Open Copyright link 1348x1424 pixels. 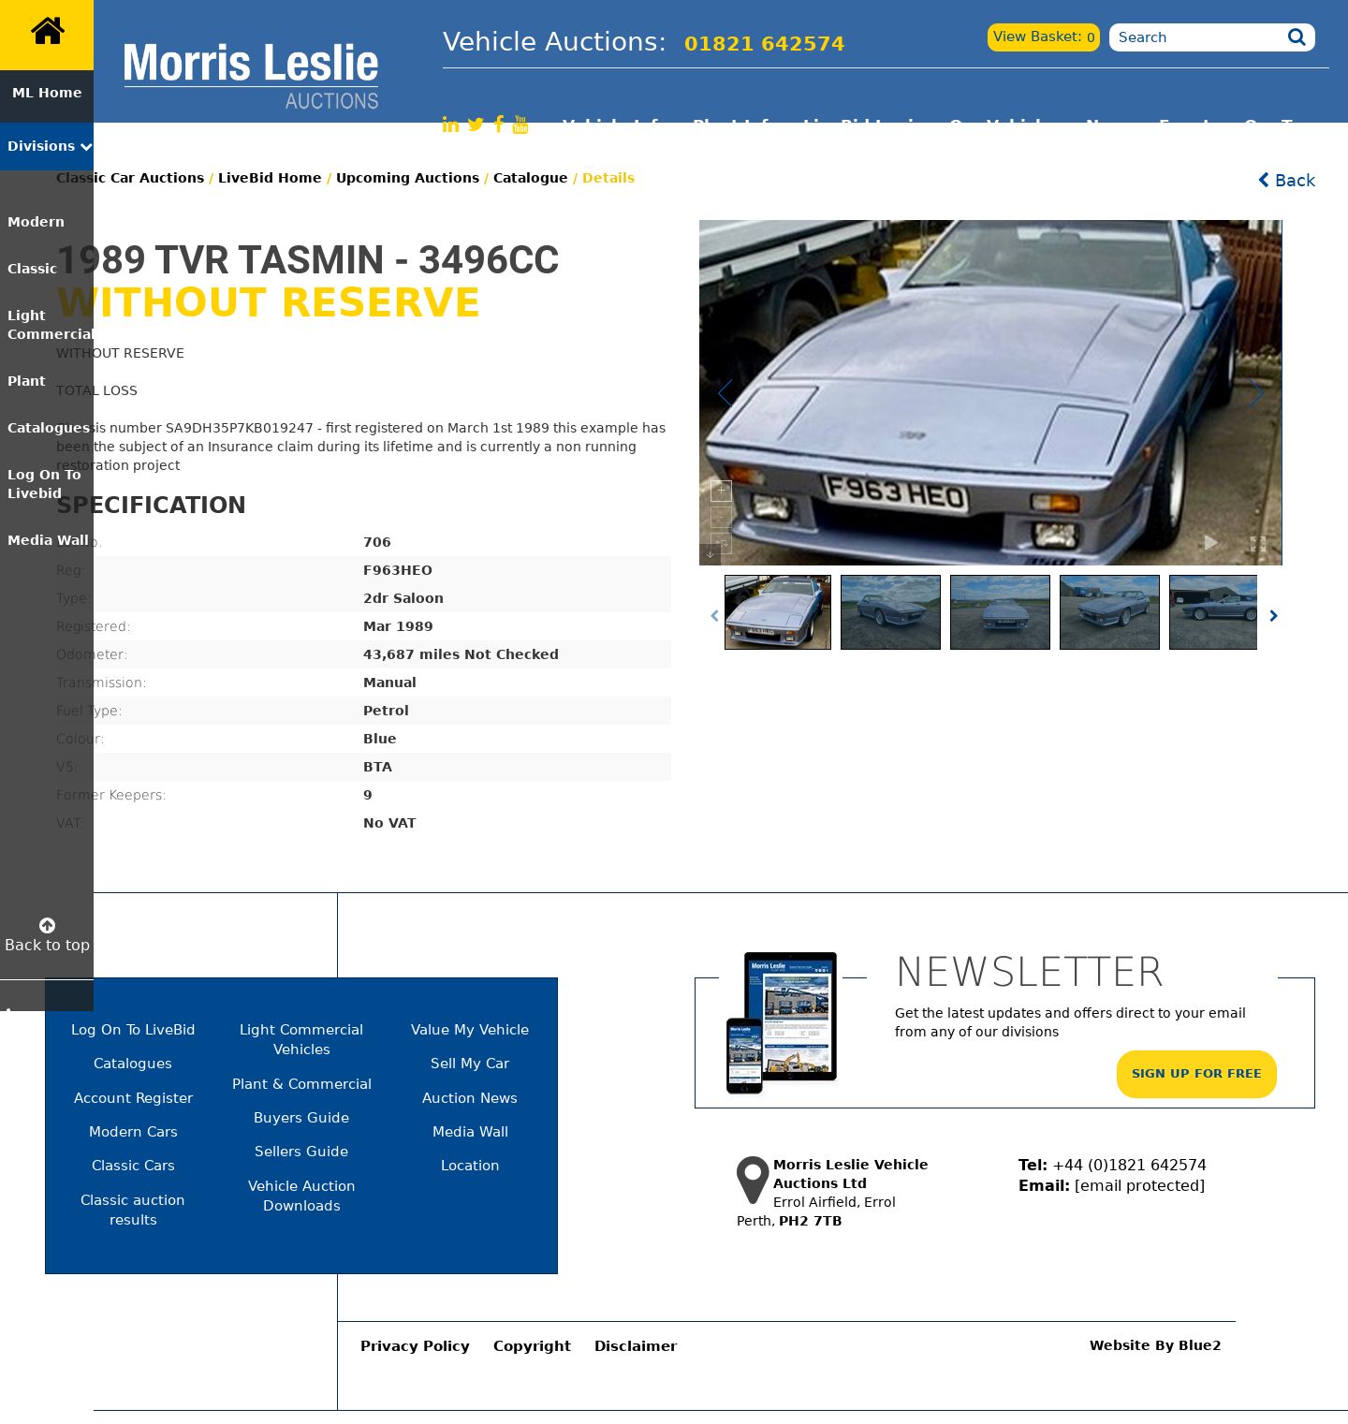(x=532, y=1346)
